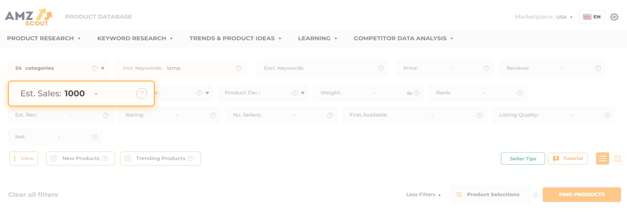Viewport: 627px width, 212px height.
Task: Click the Reviews filter field
Action: (x=552, y=68)
